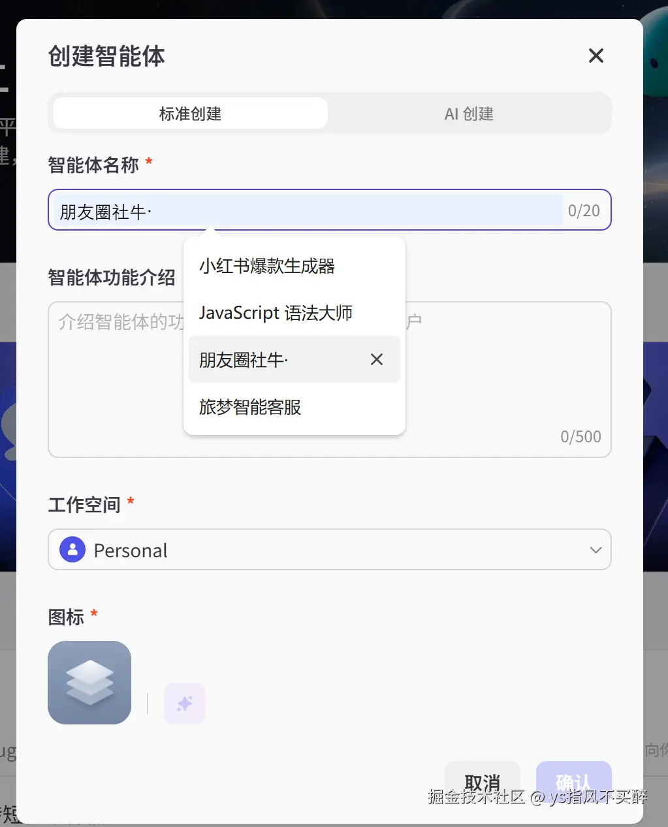Generate an icon with the AI sparkle button
This screenshot has width=668, height=827.
(x=185, y=704)
